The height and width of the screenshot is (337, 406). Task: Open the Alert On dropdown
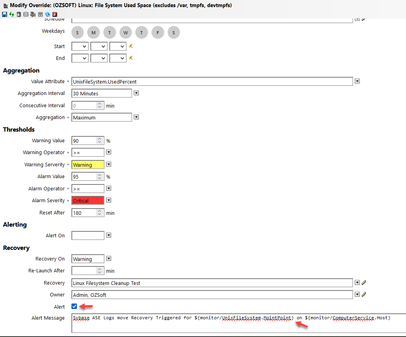pos(109,235)
